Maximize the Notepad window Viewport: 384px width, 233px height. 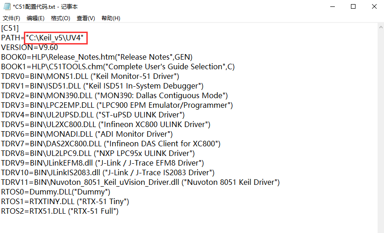pyautogui.click(x=353, y=6)
